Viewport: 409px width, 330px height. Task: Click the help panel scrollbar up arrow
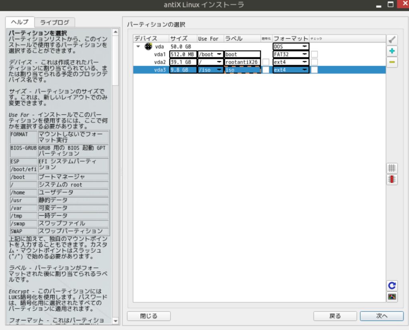[x=115, y=32]
